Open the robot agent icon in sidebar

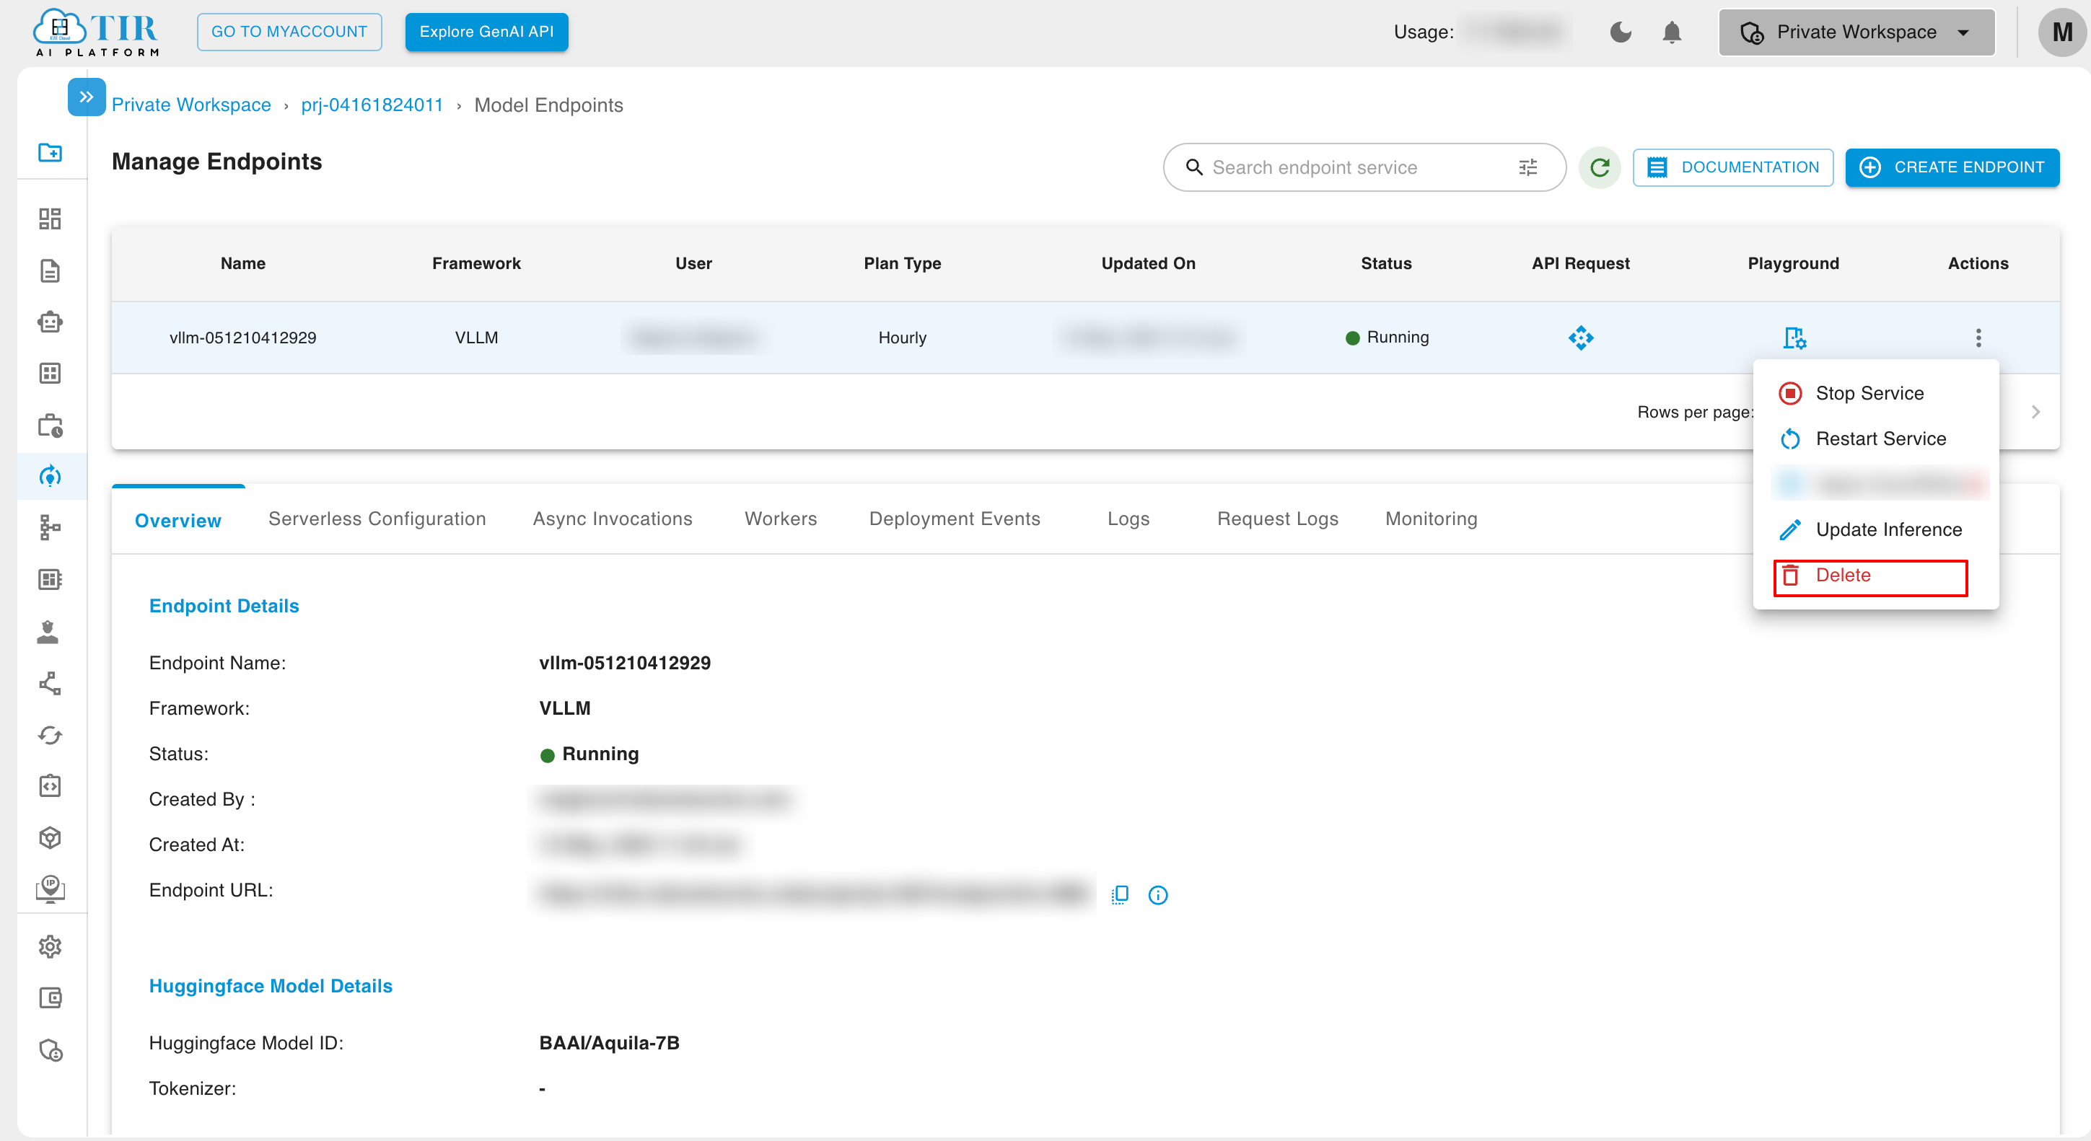click(x=51, y=322)
